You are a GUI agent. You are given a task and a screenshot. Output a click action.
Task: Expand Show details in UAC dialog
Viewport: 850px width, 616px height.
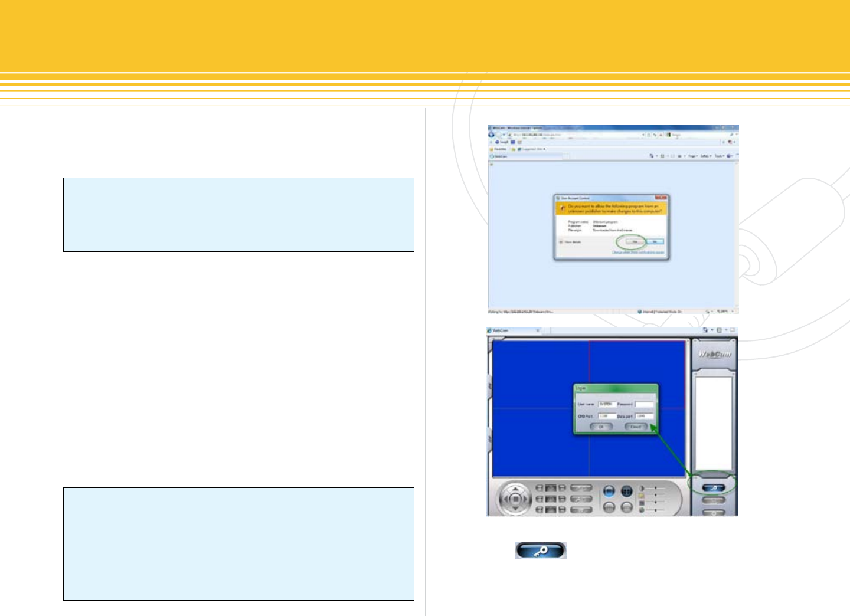pos(570,242)
